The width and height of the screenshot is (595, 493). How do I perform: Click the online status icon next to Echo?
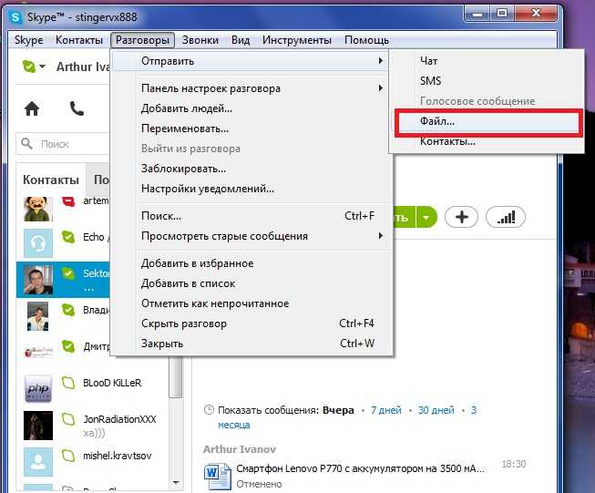click(68, 237)
